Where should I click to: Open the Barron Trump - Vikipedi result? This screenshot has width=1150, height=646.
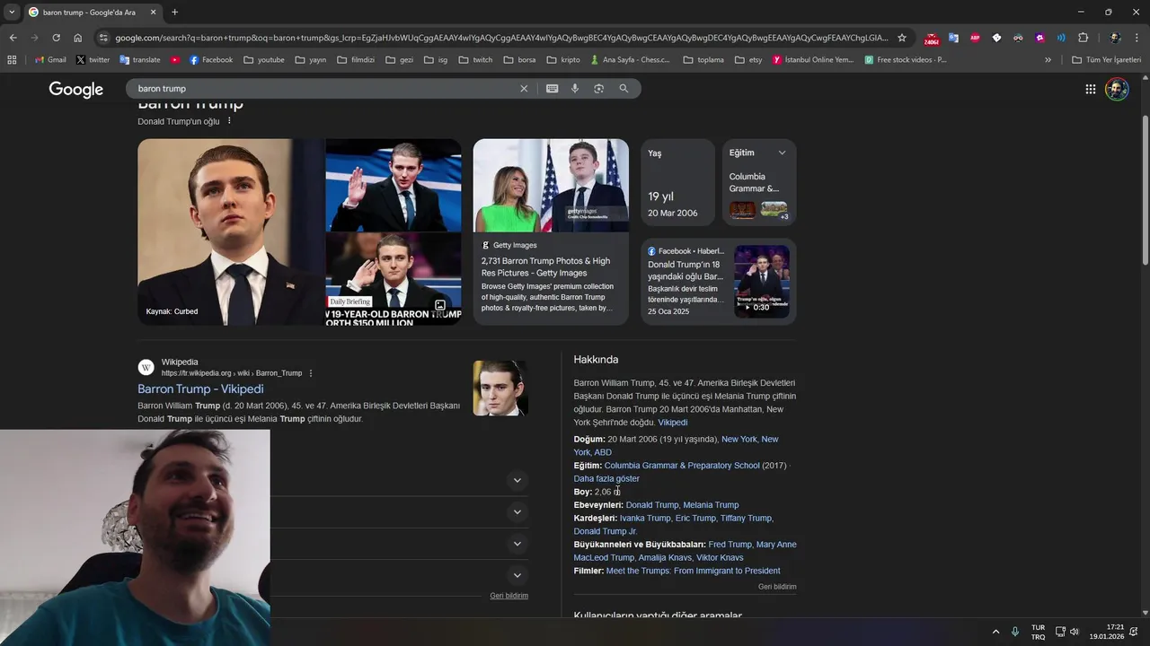point(200,389)
